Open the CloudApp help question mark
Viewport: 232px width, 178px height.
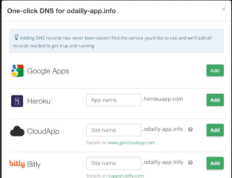(x=190, y=129)
